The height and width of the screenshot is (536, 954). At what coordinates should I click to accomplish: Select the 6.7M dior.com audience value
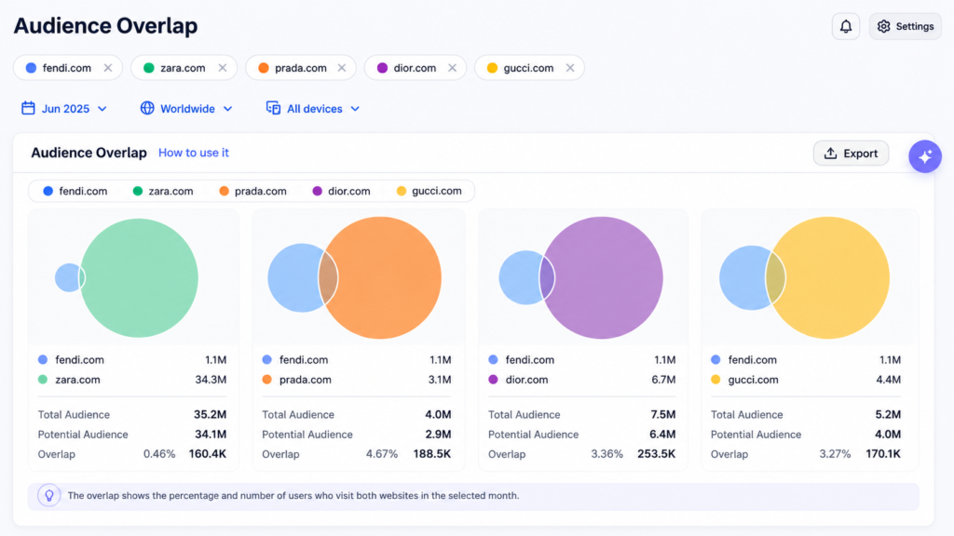coord(663,380)
